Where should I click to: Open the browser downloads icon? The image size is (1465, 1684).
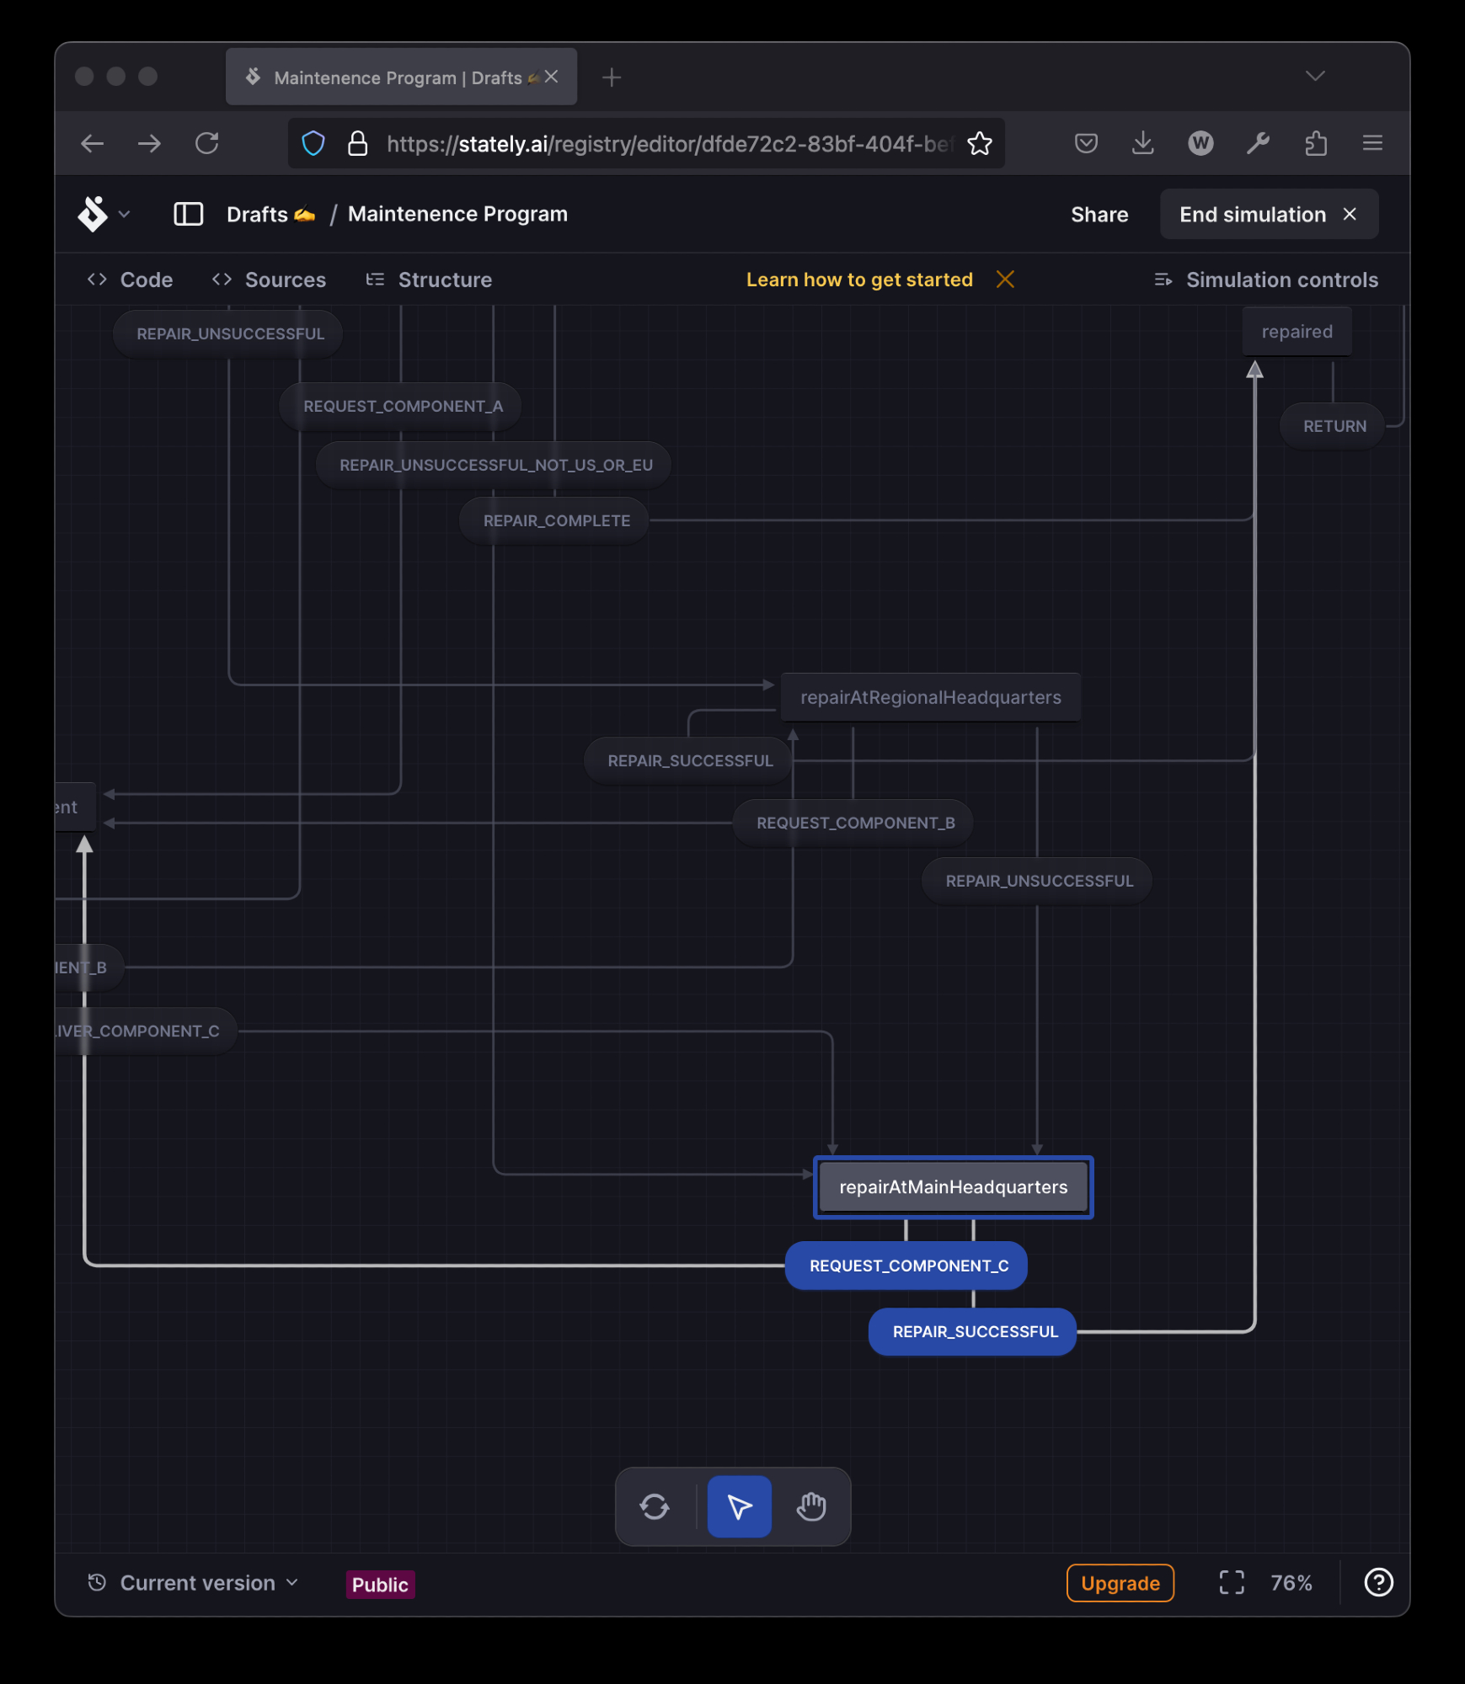pyautogui.click(x=1142, y=144)
